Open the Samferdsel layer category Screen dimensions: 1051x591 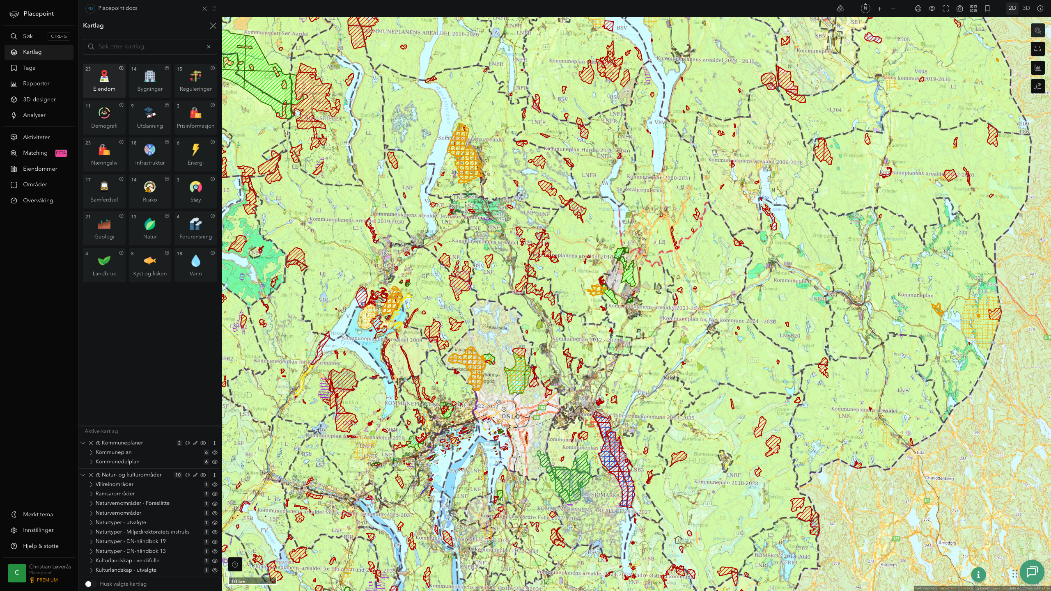[x=104, y=191]
